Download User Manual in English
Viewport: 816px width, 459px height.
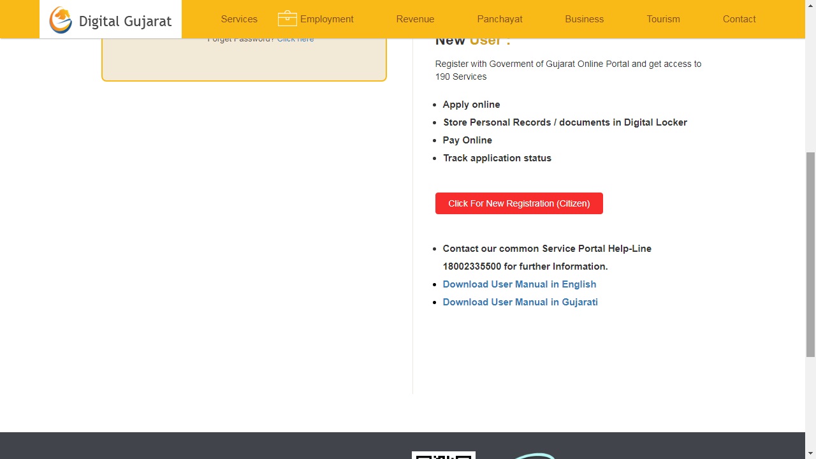point(519,284)
